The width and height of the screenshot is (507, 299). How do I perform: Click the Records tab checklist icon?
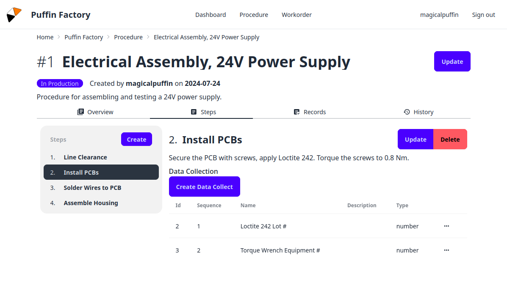coord(296,112)
